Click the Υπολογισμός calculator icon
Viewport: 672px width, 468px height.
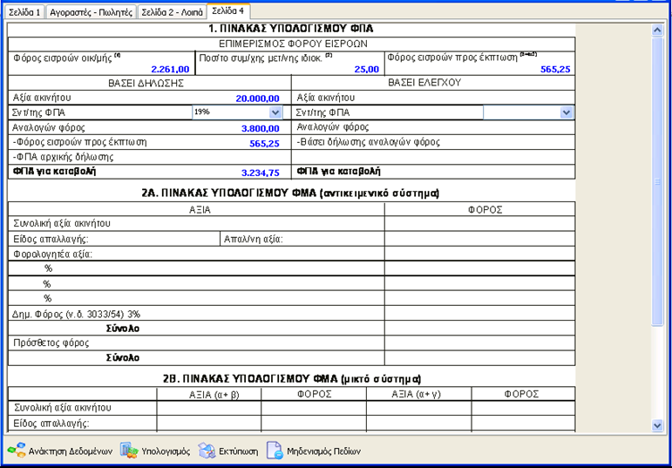(x=129, y=451)
